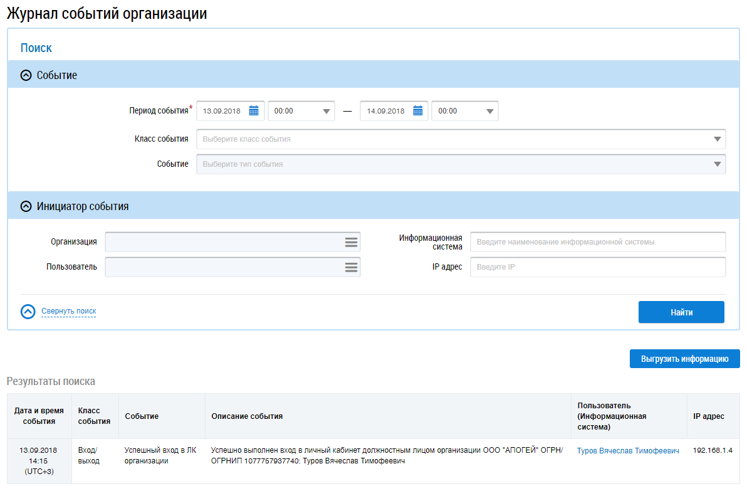Click the round collapse-search arrow icon

coord(28,312)
